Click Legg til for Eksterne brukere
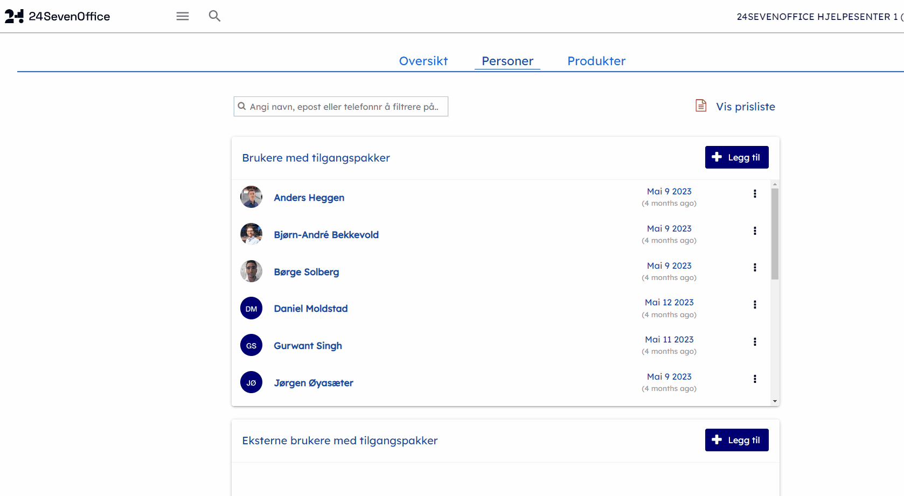 (x=736, y=440)
